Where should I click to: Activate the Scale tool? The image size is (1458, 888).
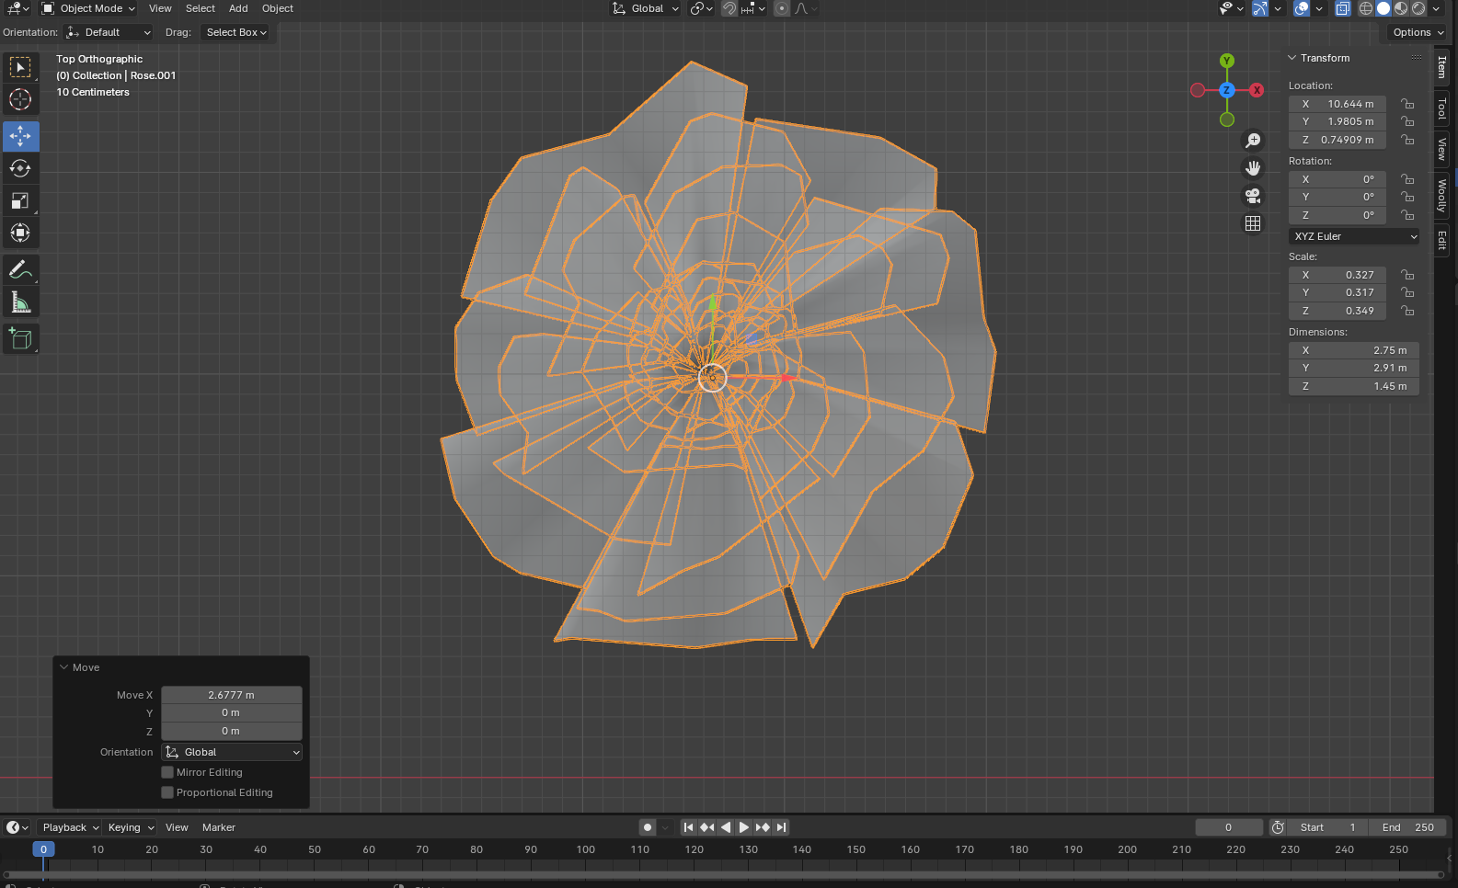tap(20, 200)
